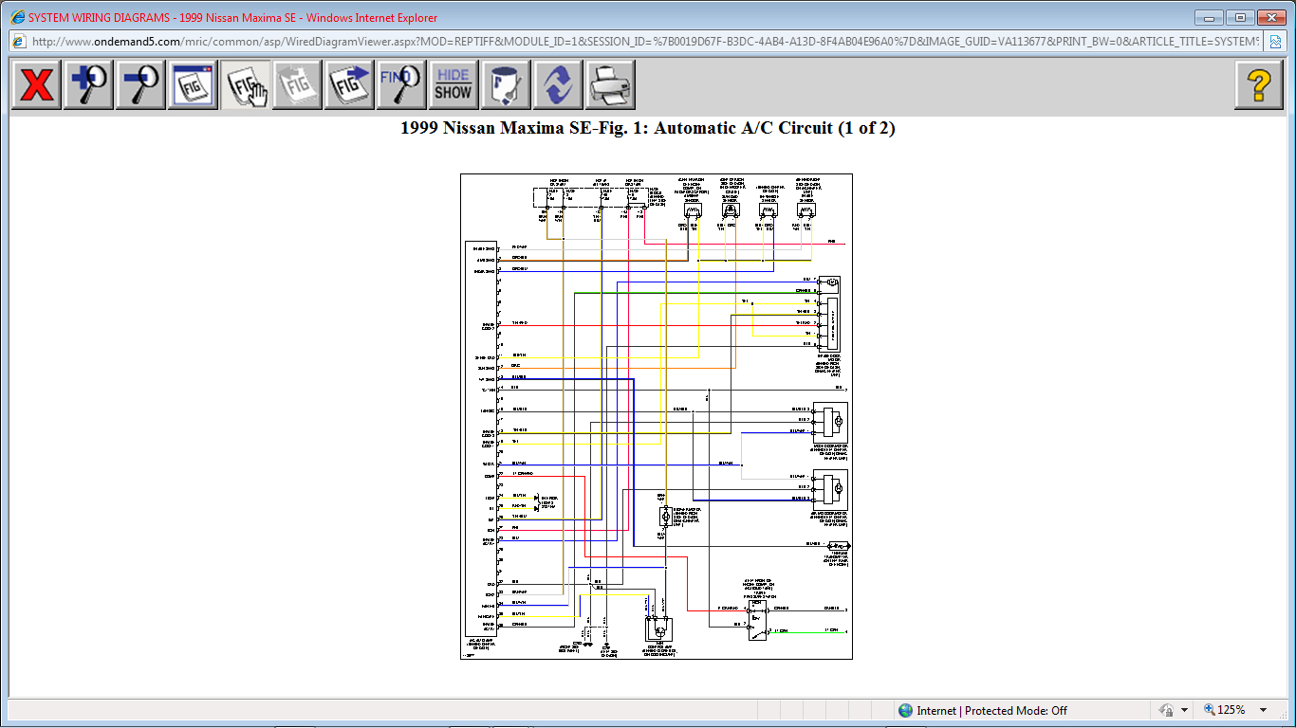
Task: Go to the next figure
Action: click(349, 85)
